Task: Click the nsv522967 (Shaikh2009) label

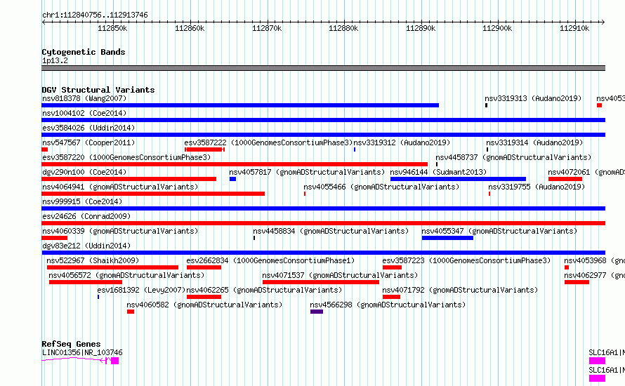Action: pyautogui.click(x=93, y=260)
